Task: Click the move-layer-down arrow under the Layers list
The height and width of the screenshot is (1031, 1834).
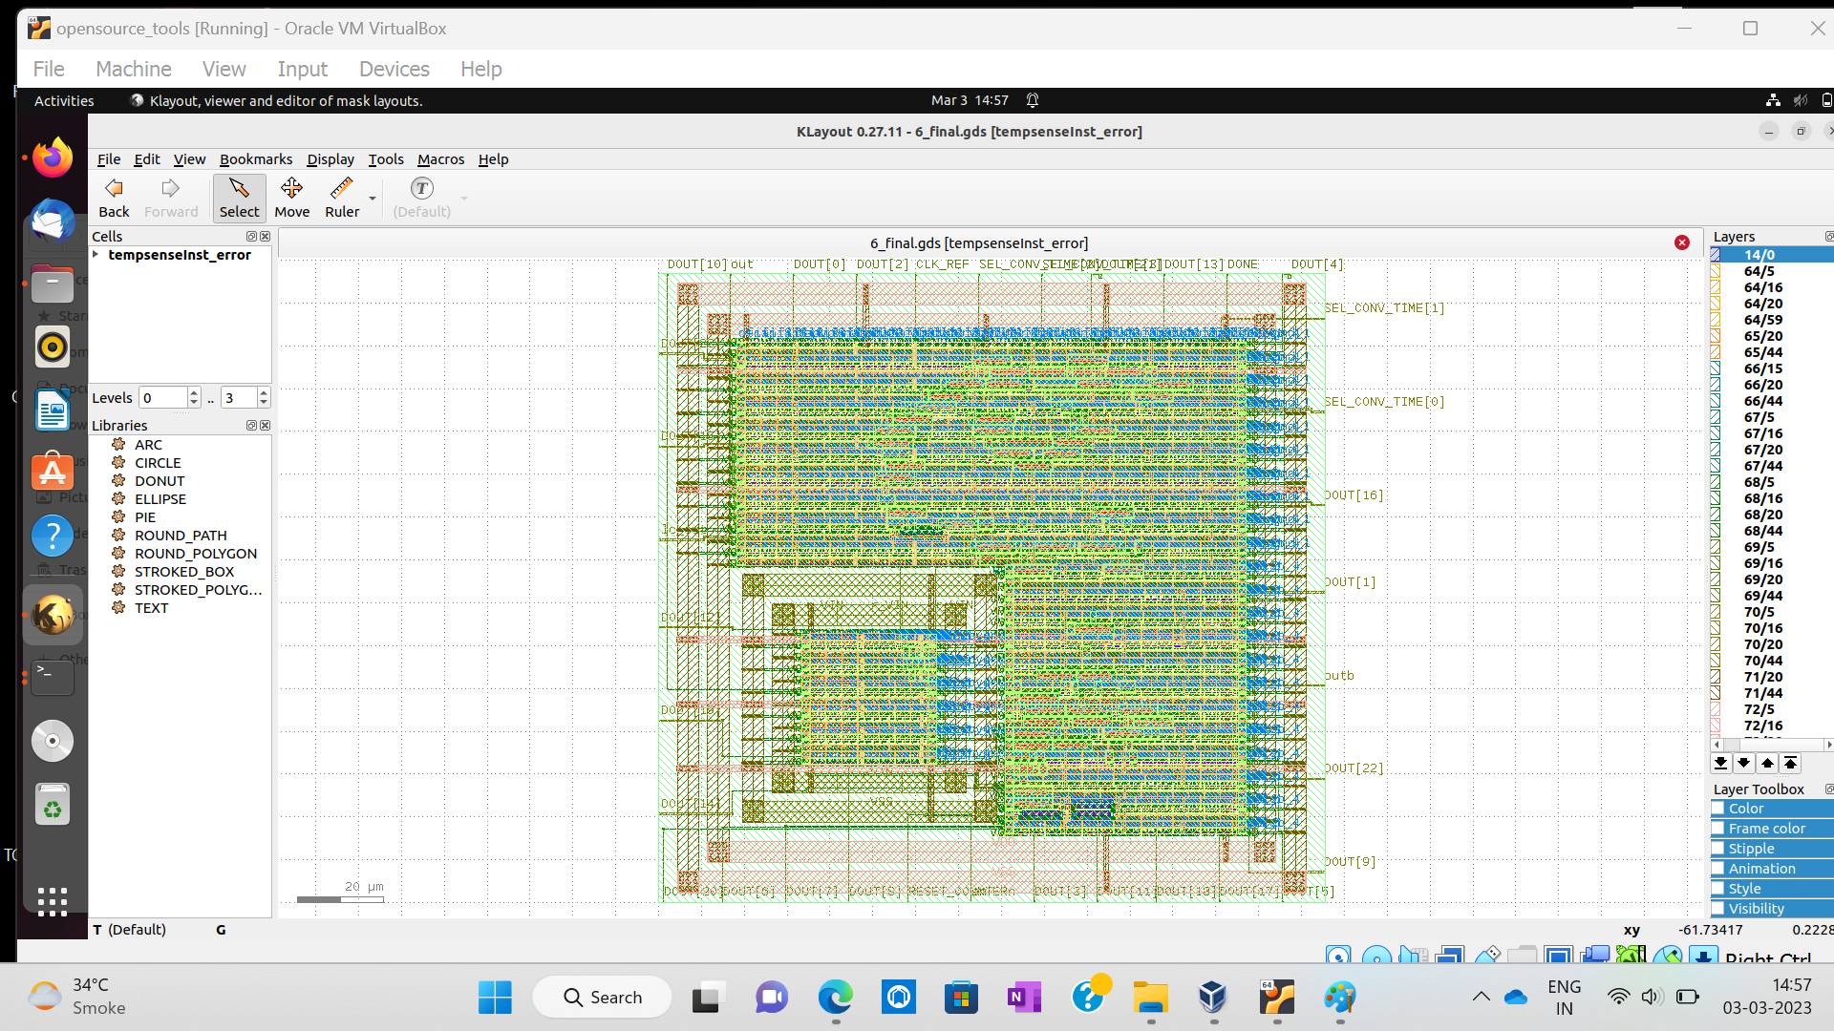Action: click(1743, 763)
